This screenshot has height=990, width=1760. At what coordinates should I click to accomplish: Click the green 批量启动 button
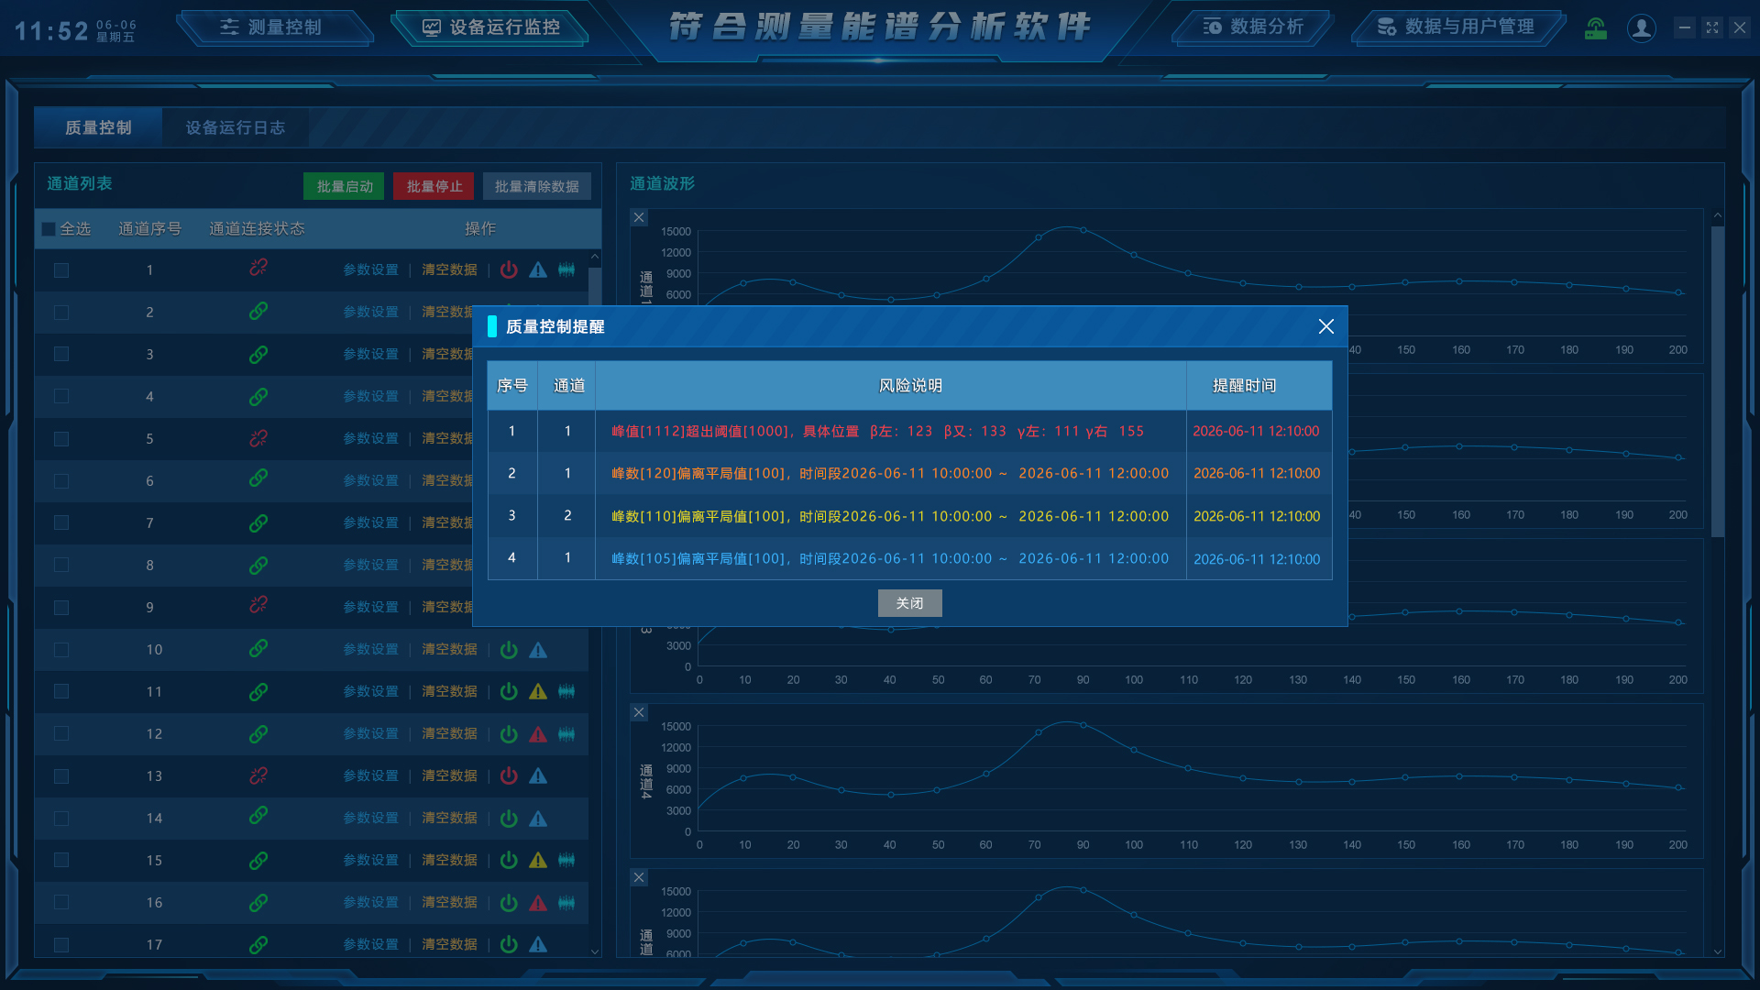tap(345, 186)
